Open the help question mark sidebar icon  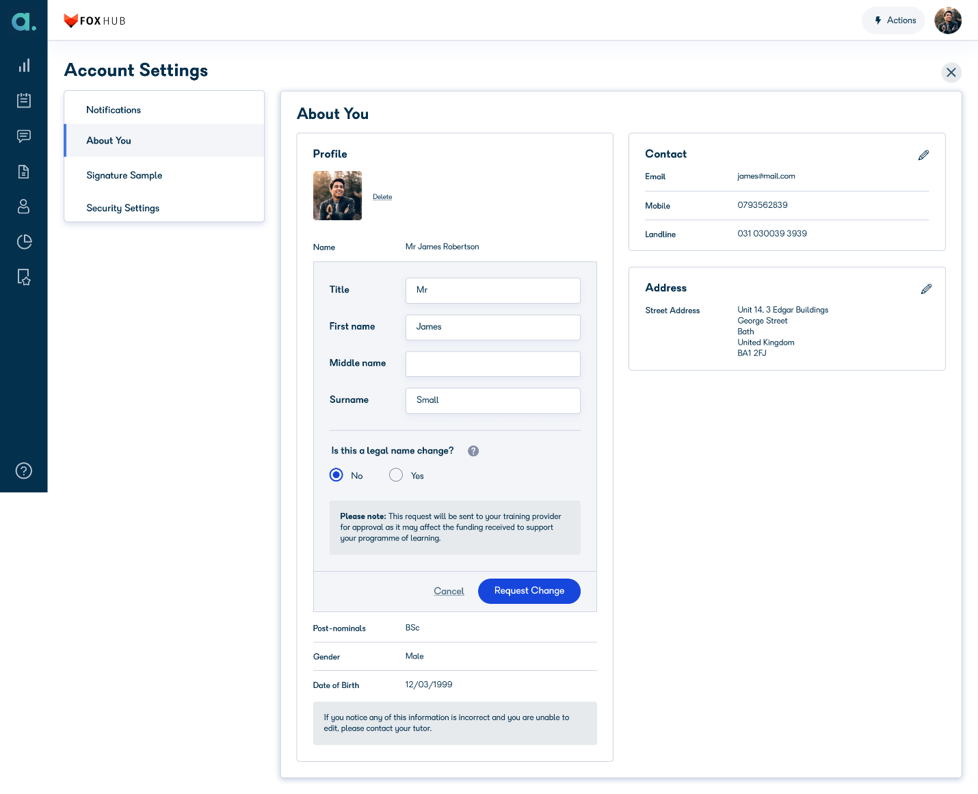point(24,471)
